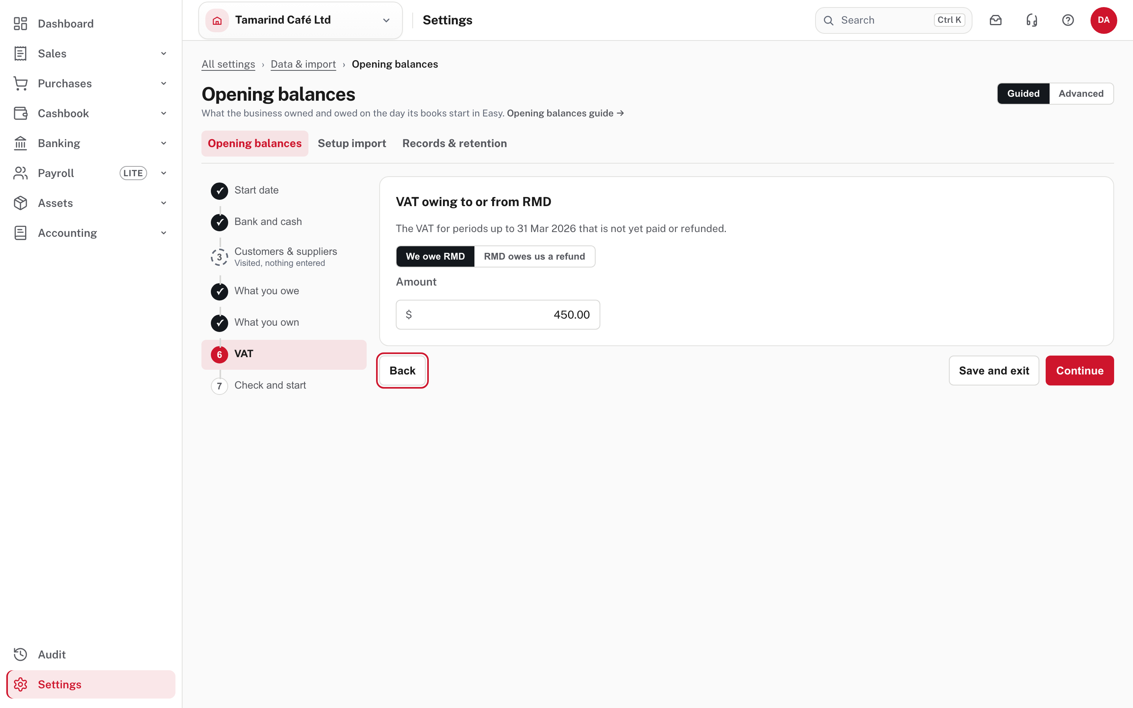Expand the Sales menu chevron

(x=163, y=53)
